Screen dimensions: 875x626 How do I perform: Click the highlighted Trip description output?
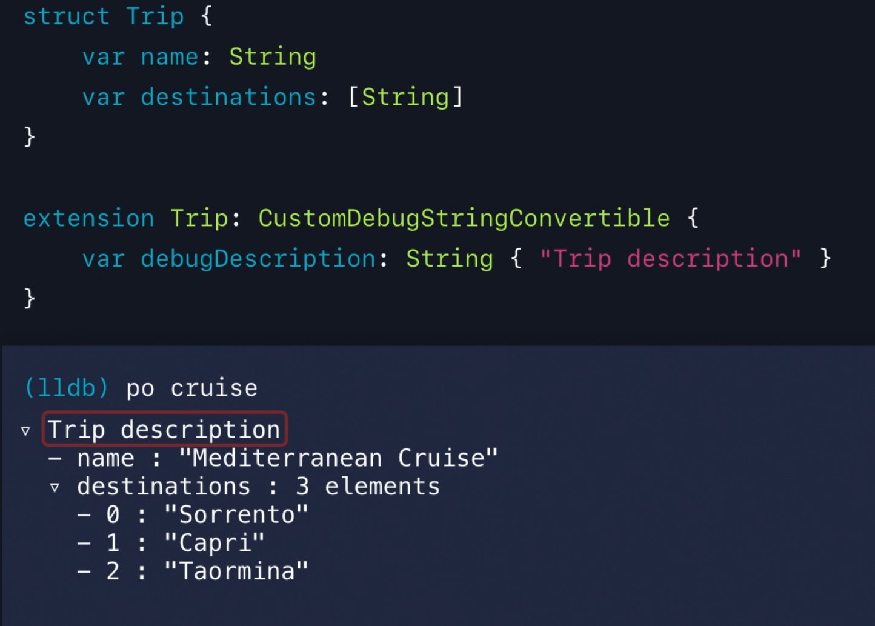164,429
